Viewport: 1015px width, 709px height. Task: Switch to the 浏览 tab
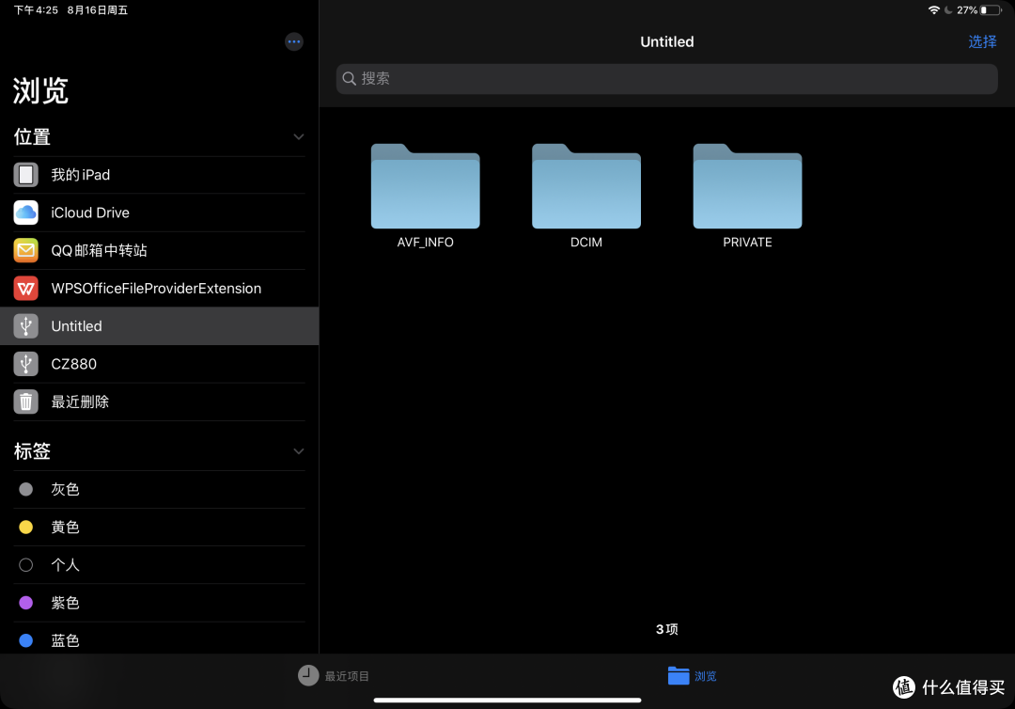click(692, 675)
